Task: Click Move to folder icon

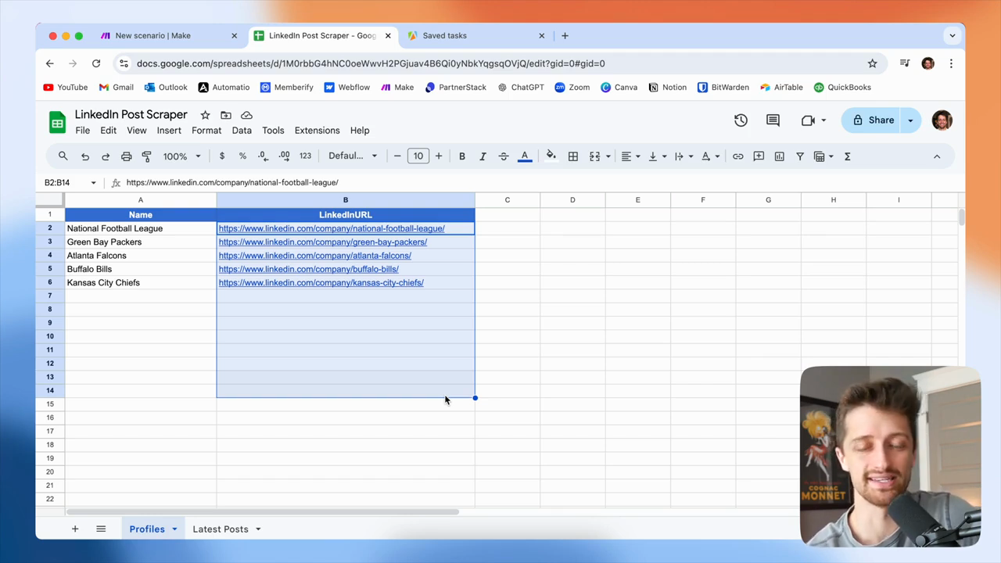Action: 226,115
